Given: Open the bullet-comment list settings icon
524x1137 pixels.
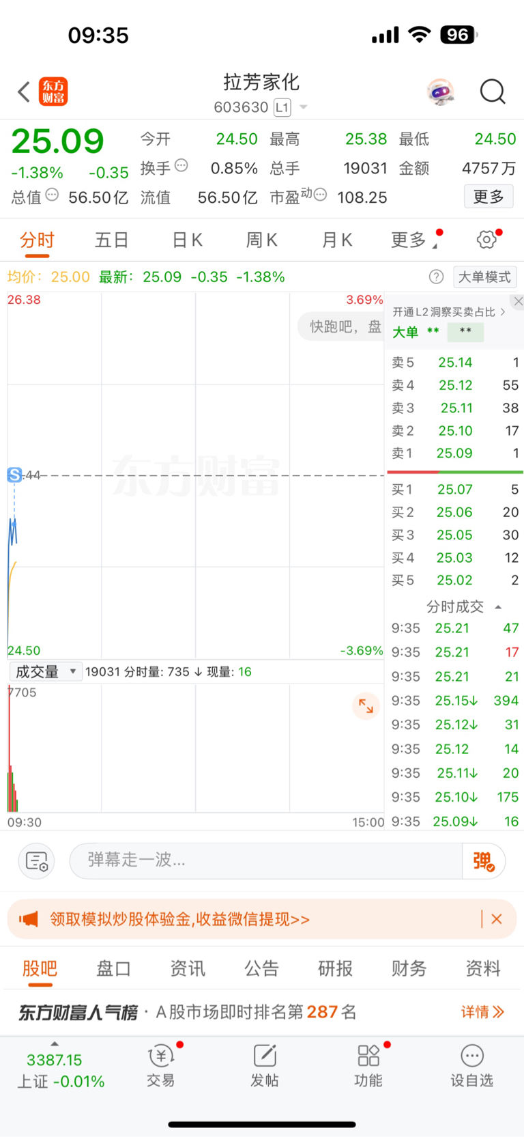Looking at the screenshot, I should click(x=36, y=860).
